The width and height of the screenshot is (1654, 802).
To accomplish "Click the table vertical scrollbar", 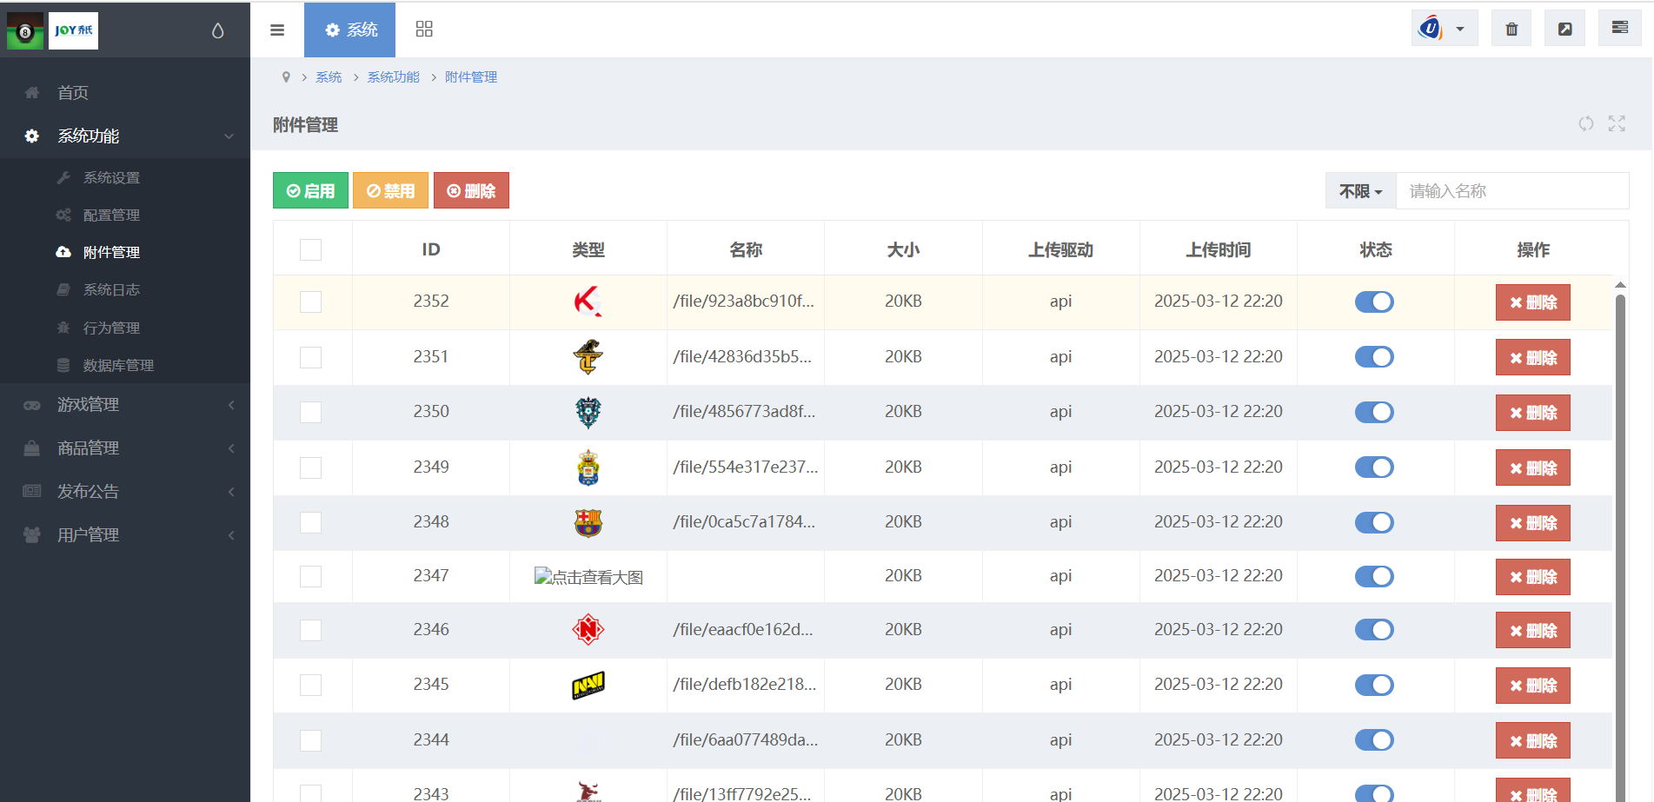I will coord(1620,547).
